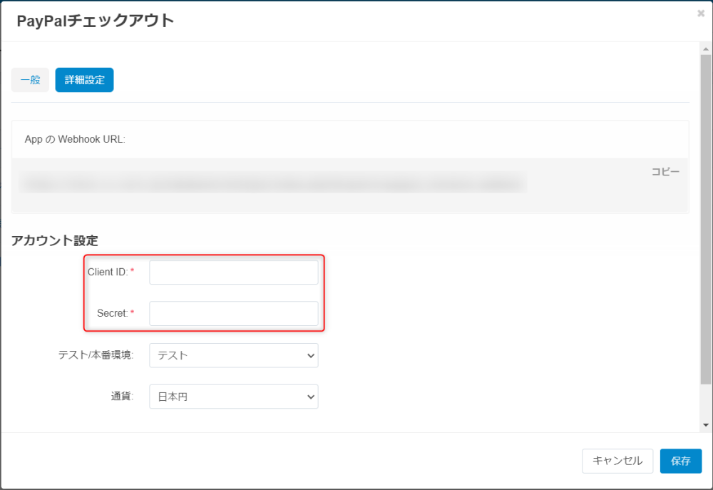Screen dimensions: 713x490
Task: Click the Client ID label
Action: pos(107,272)
